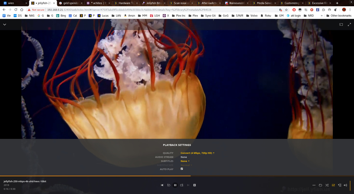
Task: Open the Lucas bookmark
Action: click(103, 16)
